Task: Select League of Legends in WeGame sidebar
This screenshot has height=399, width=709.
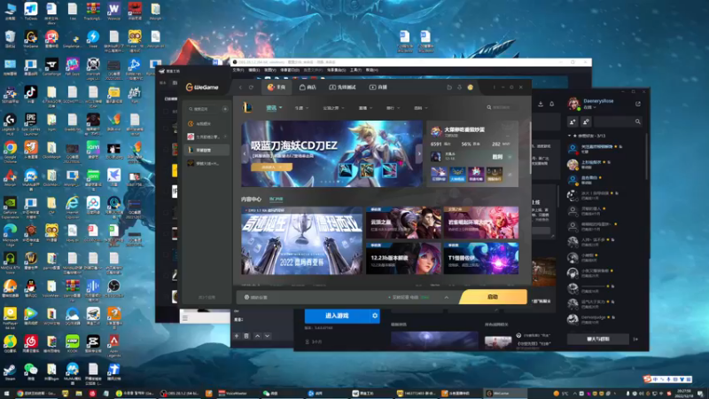Action: 206,150
